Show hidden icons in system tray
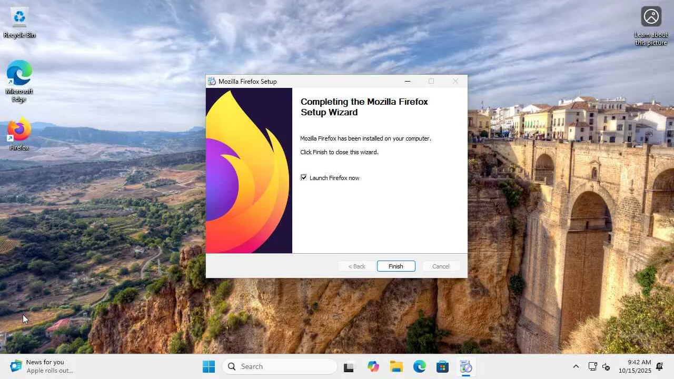674x379 pixels. pyautogui.click(x=576, y=366)
